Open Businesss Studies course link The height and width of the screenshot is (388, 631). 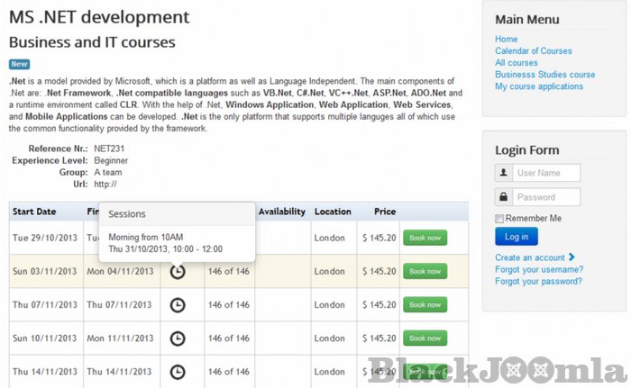tap(544, 75)
